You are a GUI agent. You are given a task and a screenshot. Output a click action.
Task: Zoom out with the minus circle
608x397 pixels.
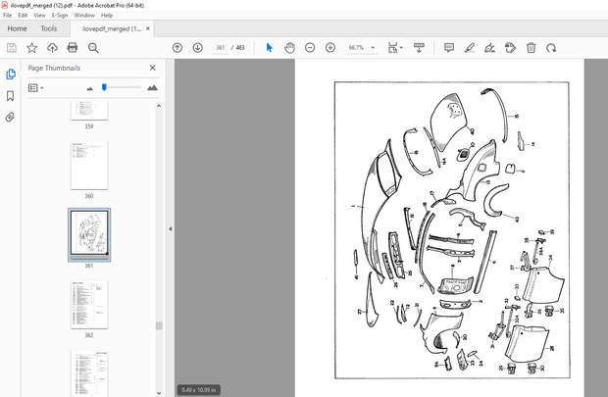pos(310,48)
